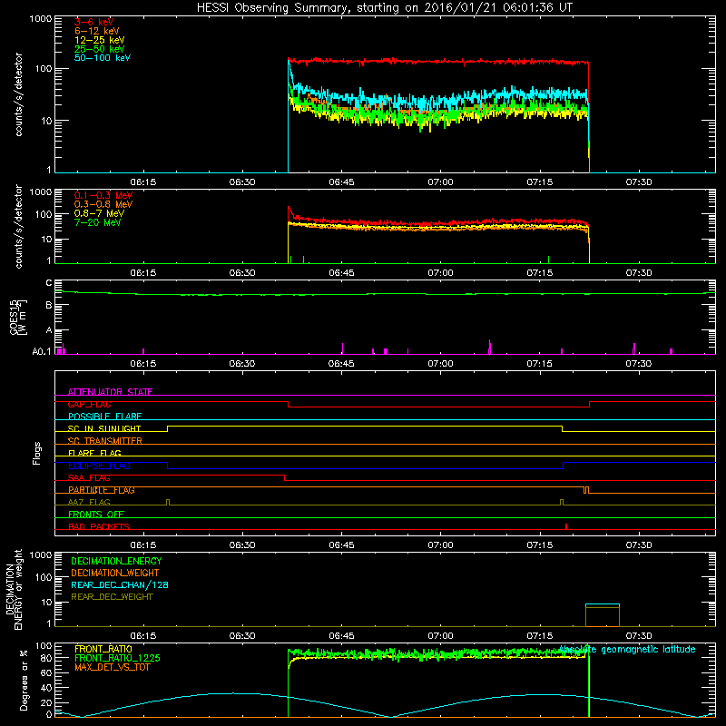
Task: Click the 7-20 MeV legend entry
Action: pyautogui.click(x=98, y=222)
